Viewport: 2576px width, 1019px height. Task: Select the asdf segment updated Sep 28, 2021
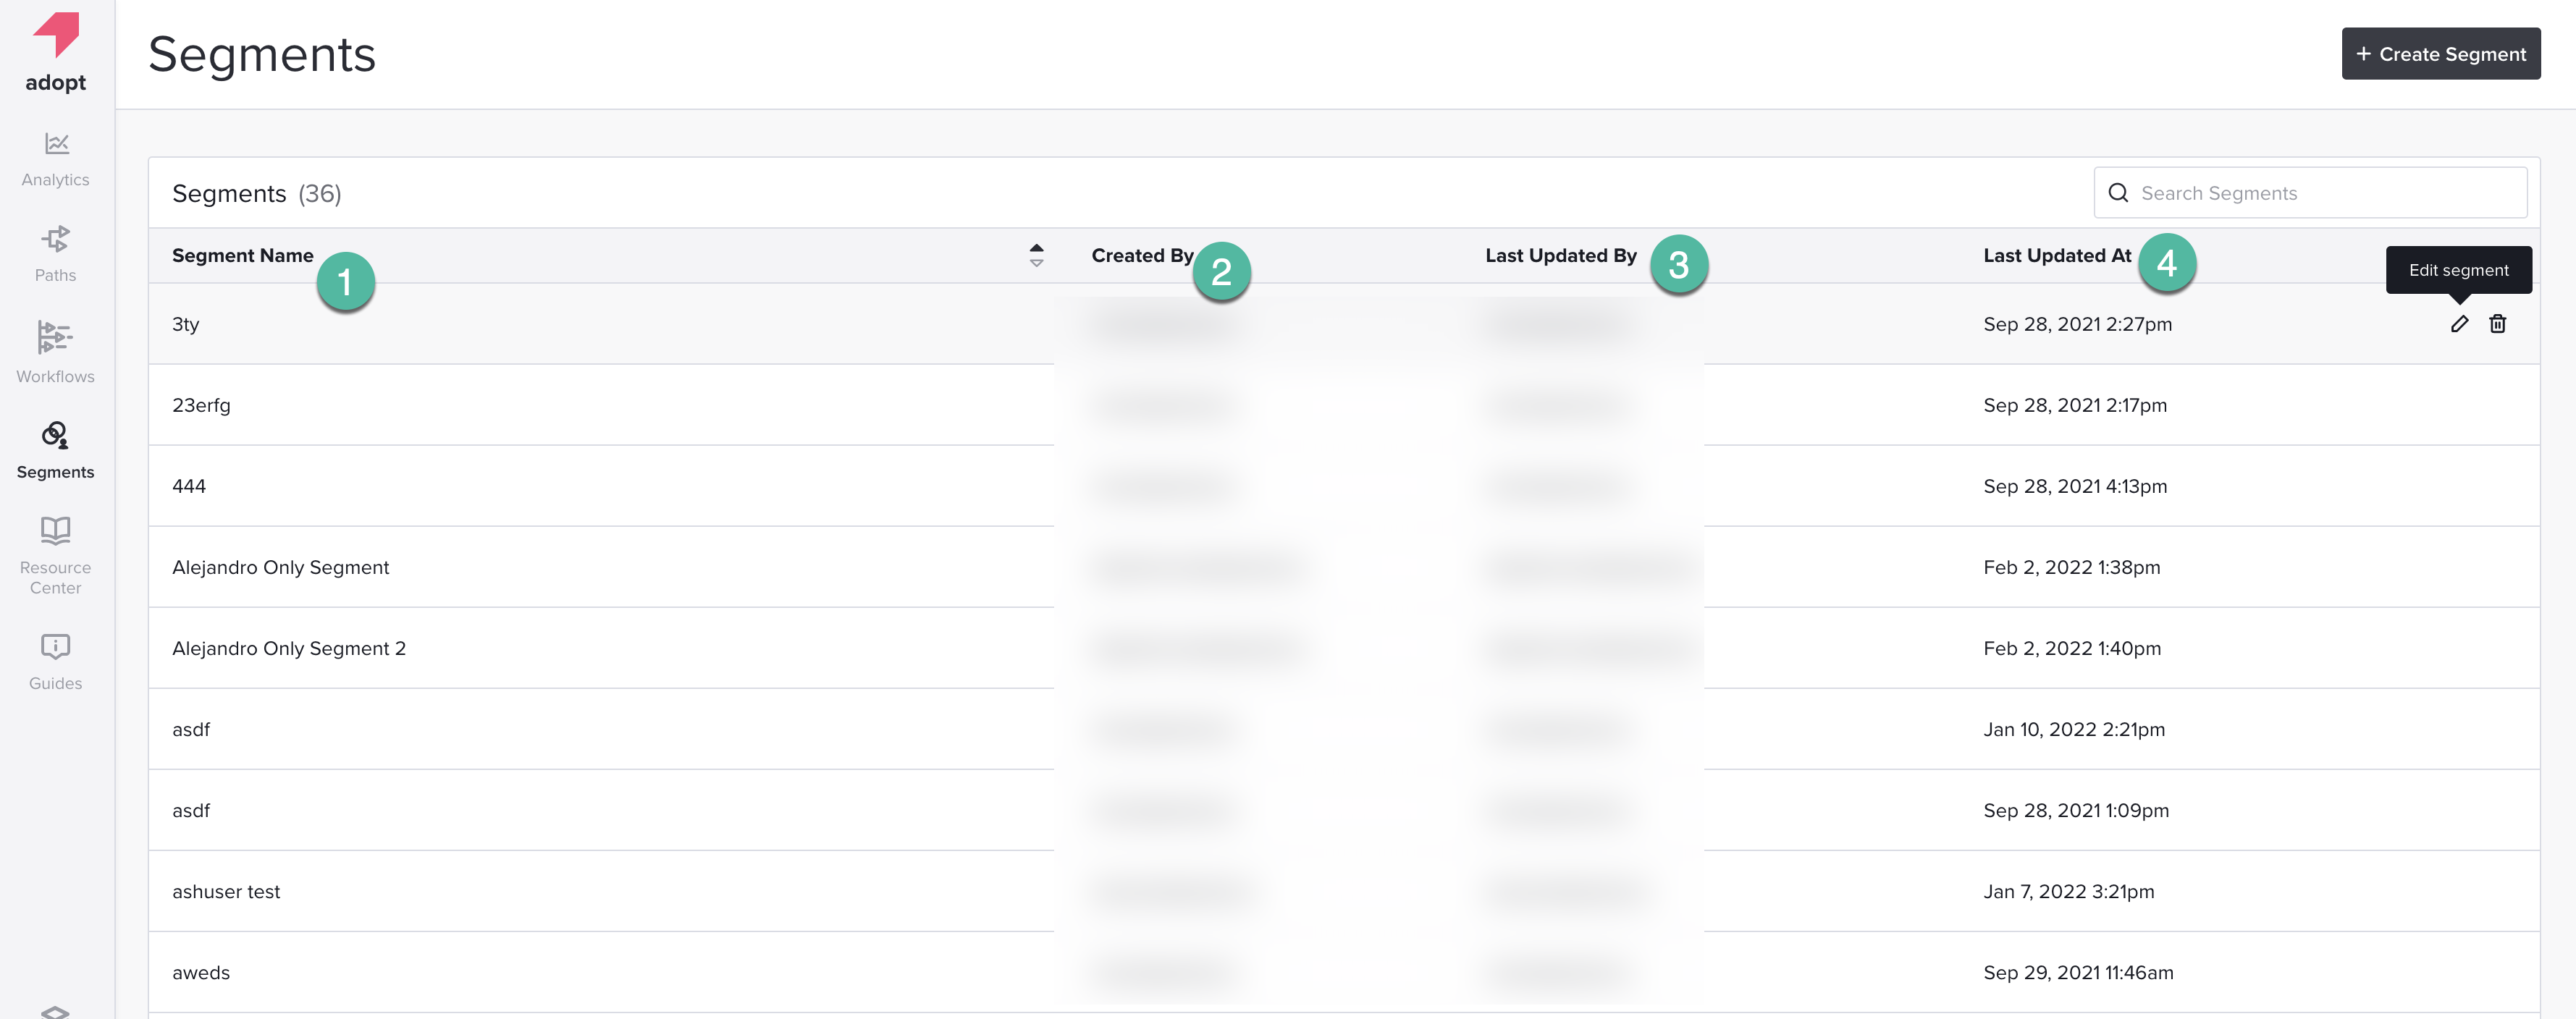point(1344,809)
